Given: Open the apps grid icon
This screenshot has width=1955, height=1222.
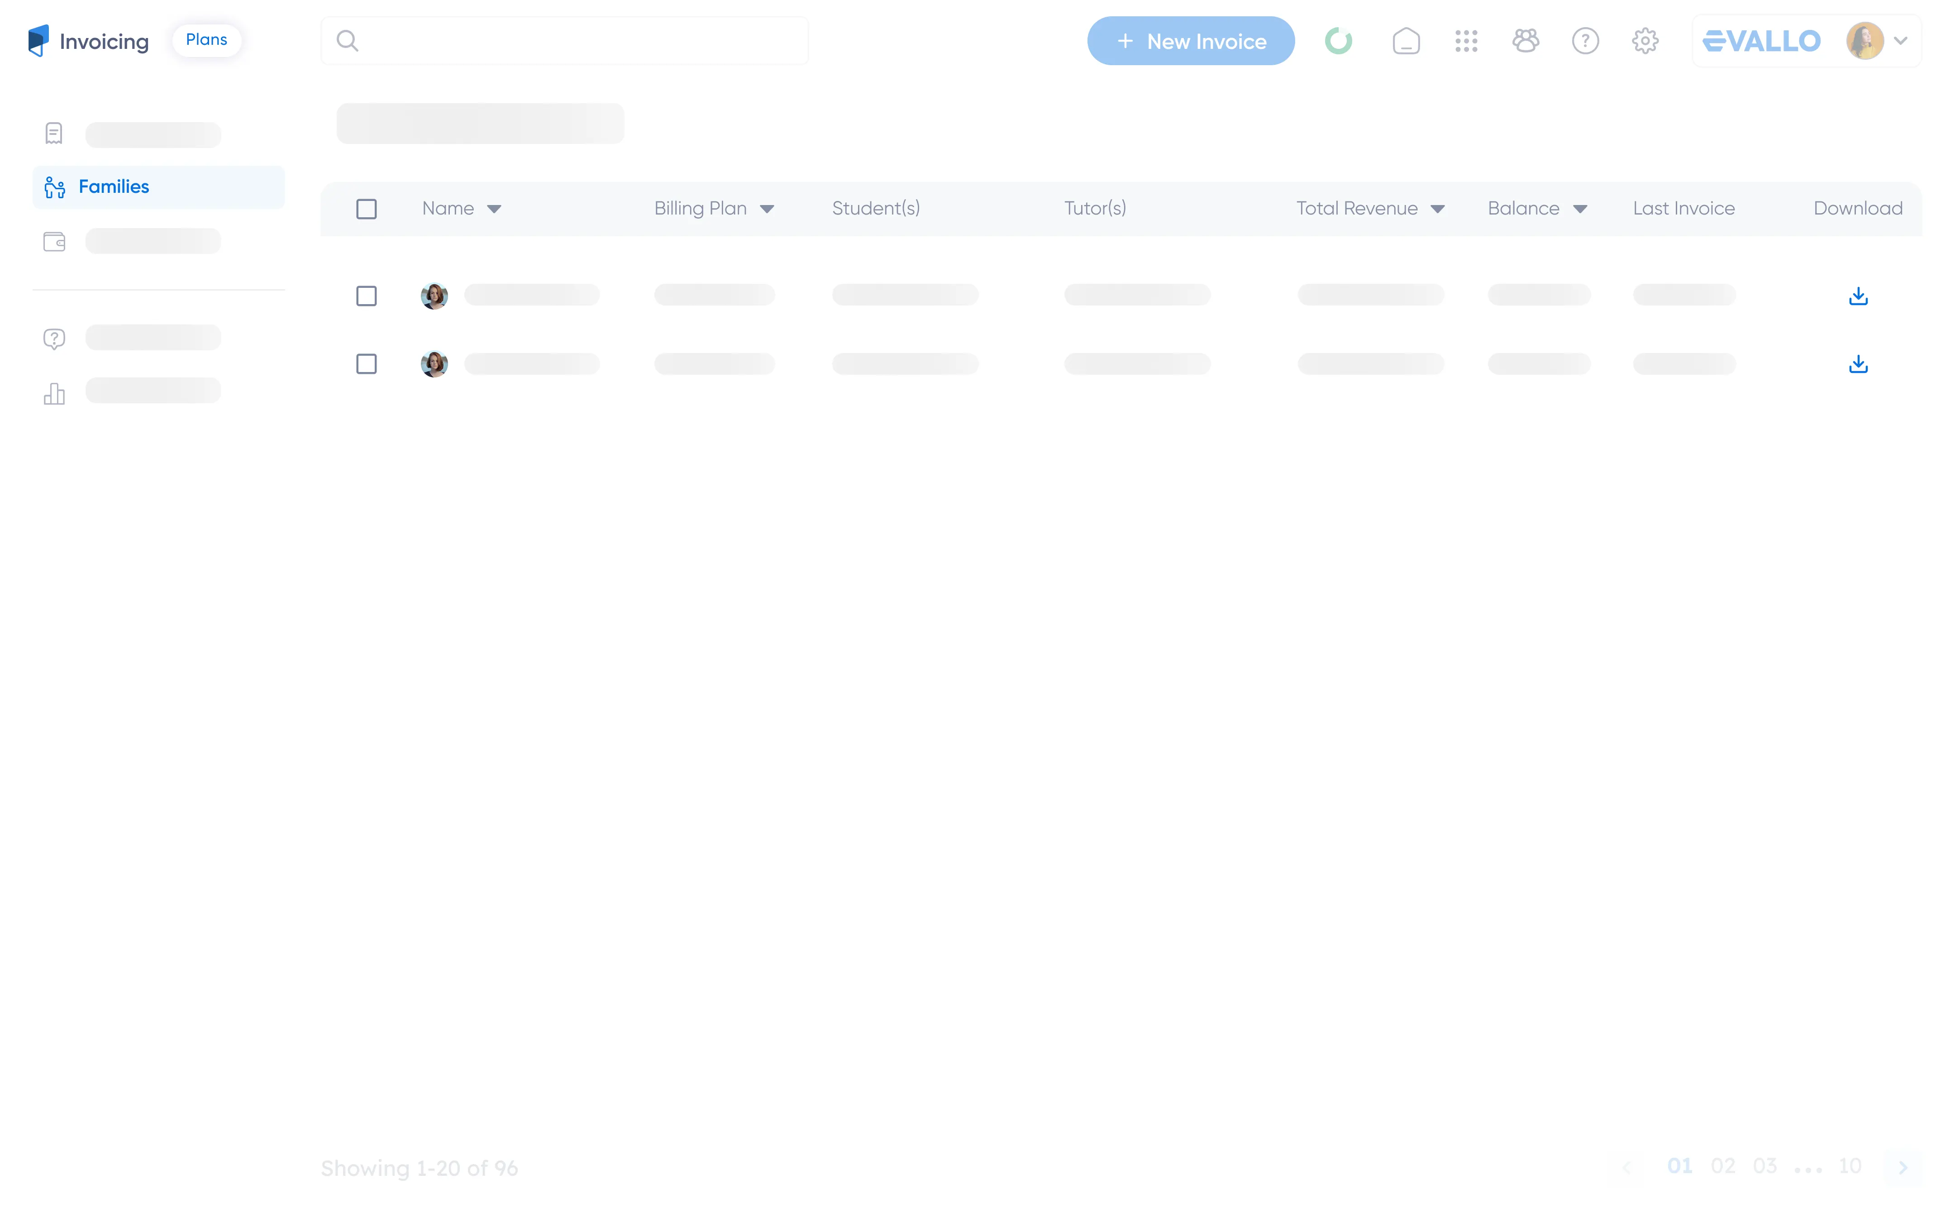Looking at the screenshot, I should (x=1465, y=40).
